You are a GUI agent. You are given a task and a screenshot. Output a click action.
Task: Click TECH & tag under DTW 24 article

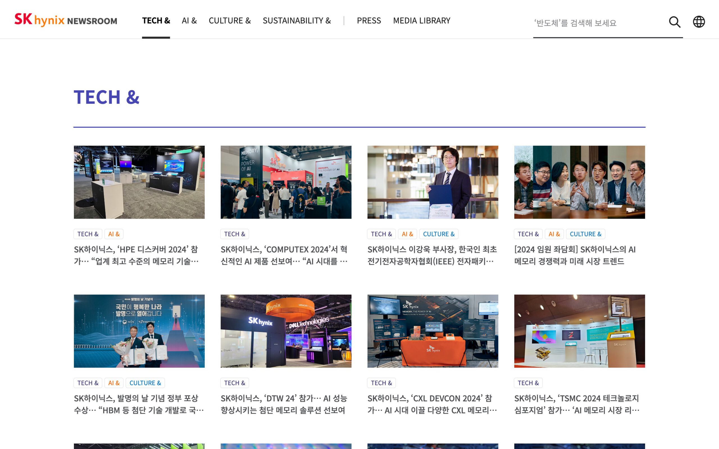point(235,383)
